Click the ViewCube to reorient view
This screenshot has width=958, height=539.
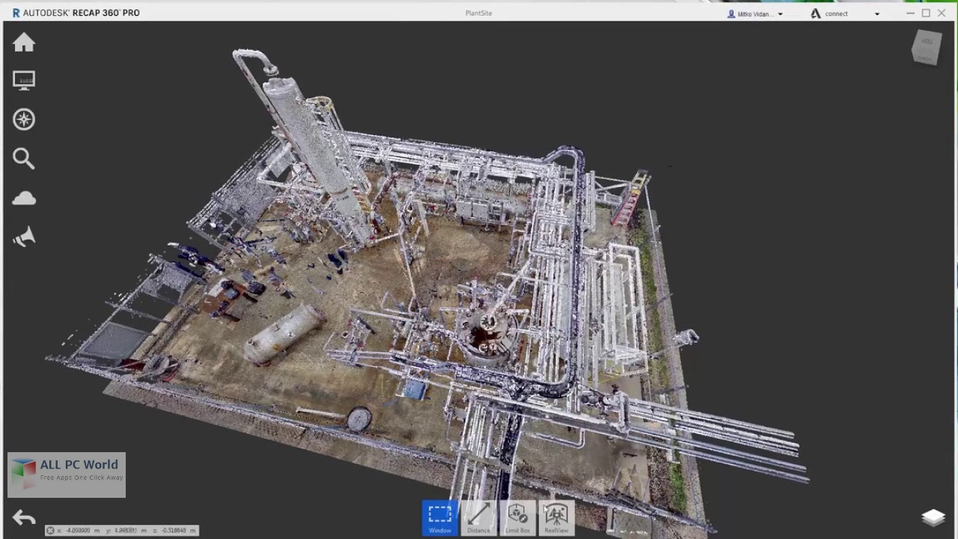coord(926,47)
